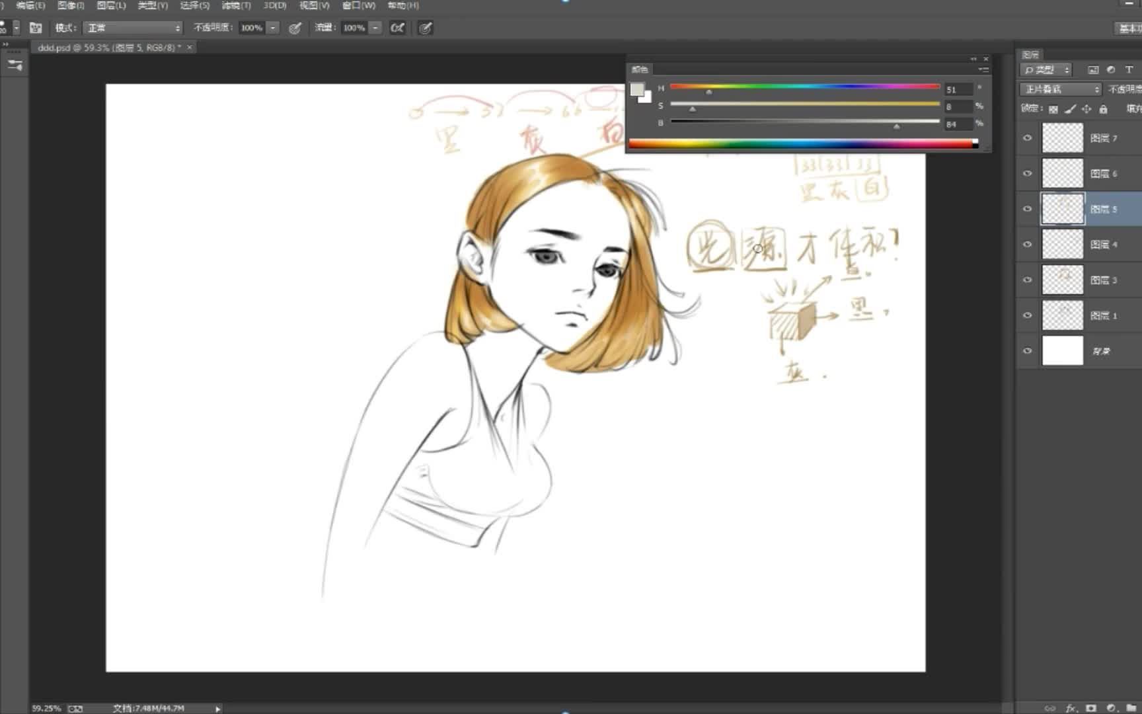This screenshot has height=714, width=1142.
Task: Open layer styles fx icon
Action: 1071,708
